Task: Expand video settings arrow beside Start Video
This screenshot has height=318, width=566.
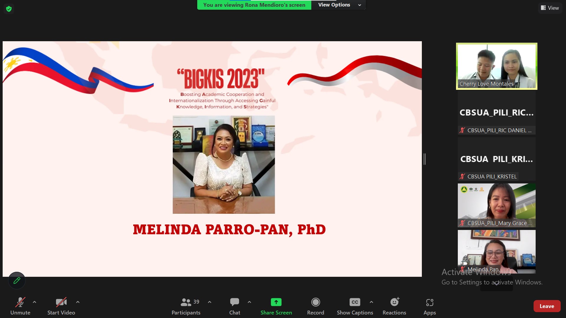Action: click(78, 302)
